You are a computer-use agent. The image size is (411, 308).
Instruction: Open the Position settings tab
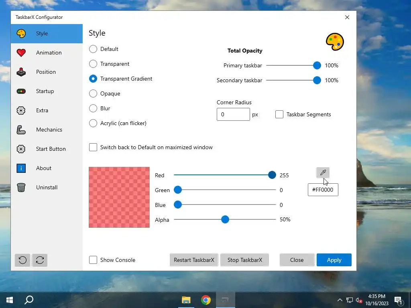47,72
